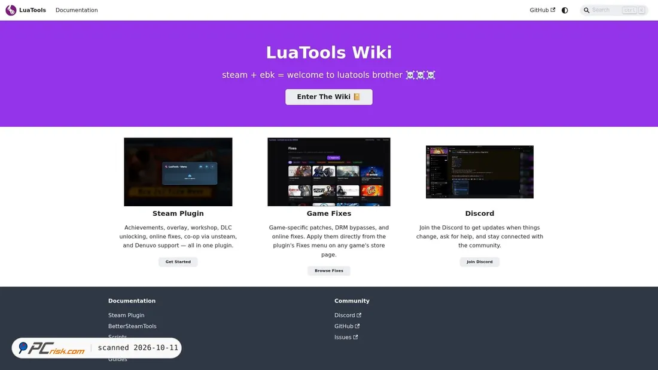Open the Game Fixes screenshot thumbnail
Image resolution: width=658 pixels, height=370 pixels.
328,172
